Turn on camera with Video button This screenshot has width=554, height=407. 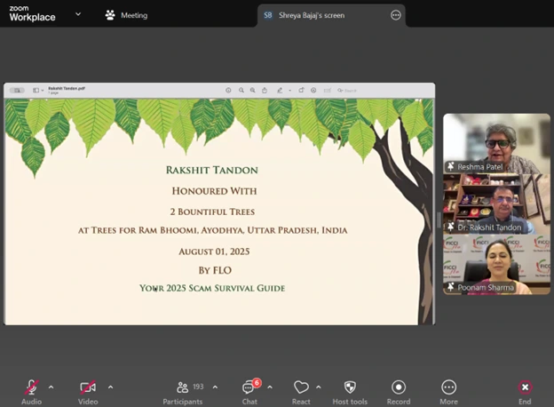point(88,388)
